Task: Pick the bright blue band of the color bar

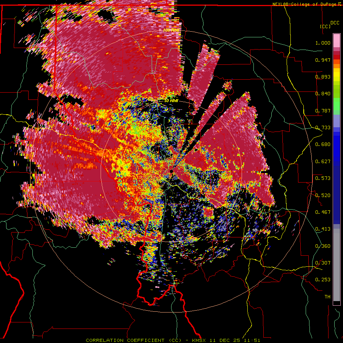Action: (337, 147)
